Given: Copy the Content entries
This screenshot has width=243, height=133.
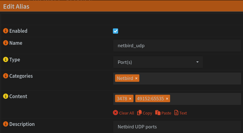Looking at the screenshot, I should click(145, 113).
